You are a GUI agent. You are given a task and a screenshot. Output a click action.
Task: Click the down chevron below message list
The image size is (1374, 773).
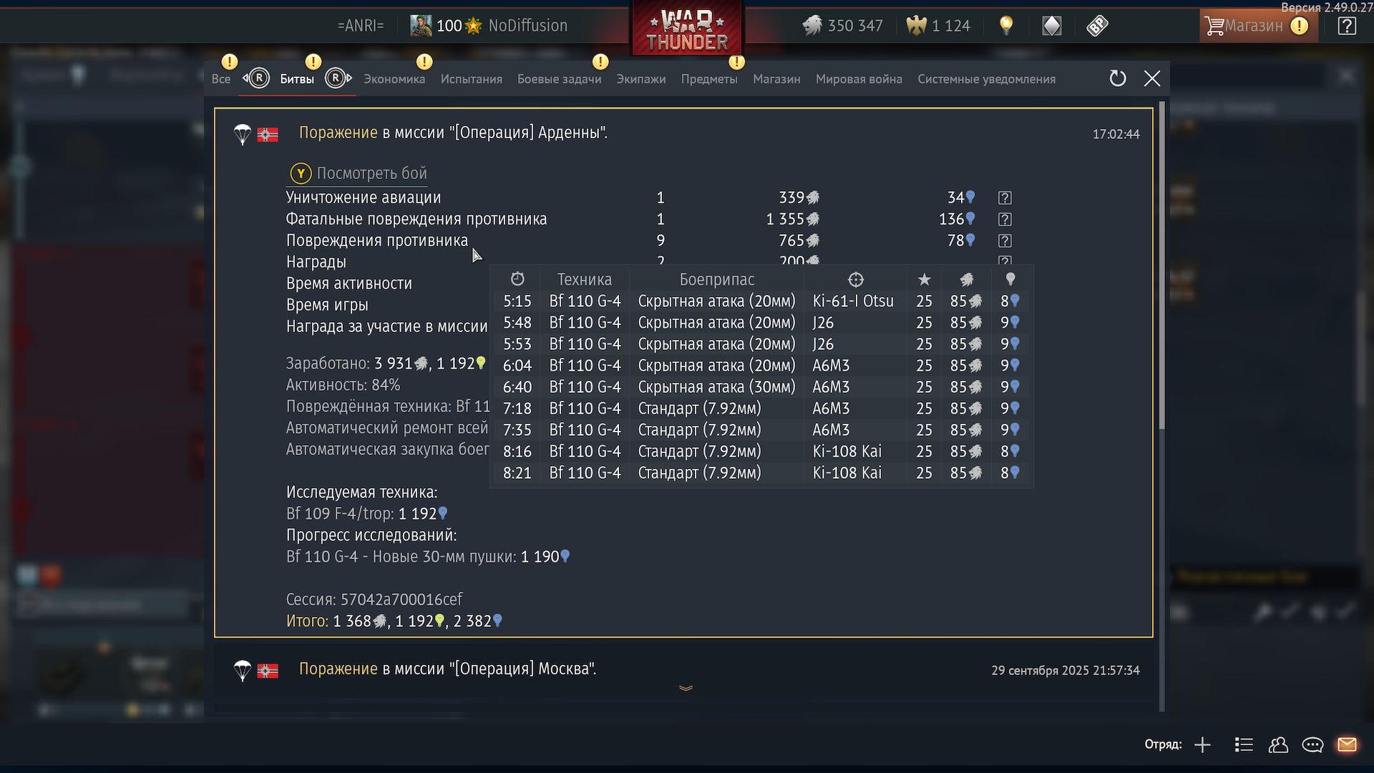[x=686, y=688]
